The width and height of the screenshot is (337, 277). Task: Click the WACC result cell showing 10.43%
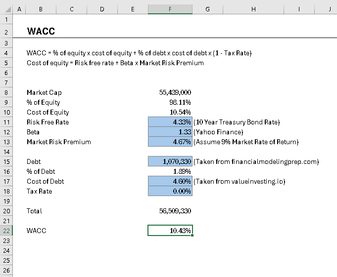click(x=170, y=231)
